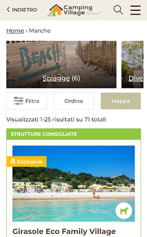
Task: Open the search magnifier icon
Action: click(x=118, y=10)
